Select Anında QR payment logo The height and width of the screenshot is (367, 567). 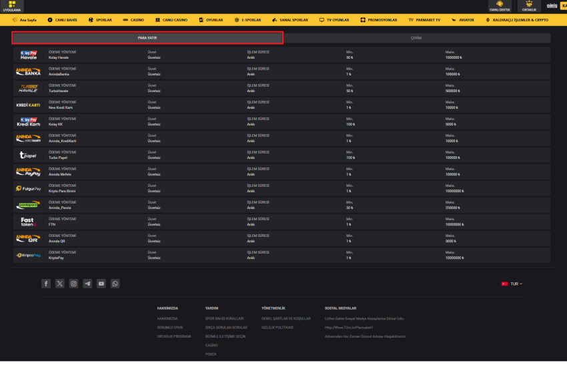point(27,239)
